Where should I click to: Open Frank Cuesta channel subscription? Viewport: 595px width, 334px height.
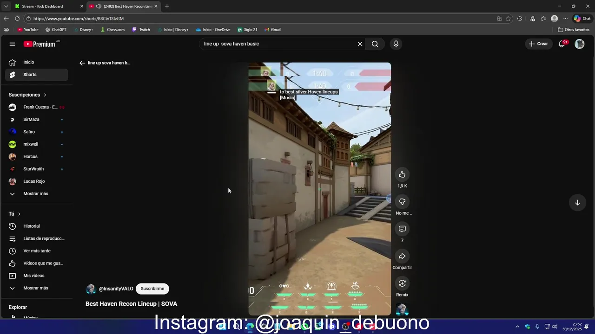[36, 107]
